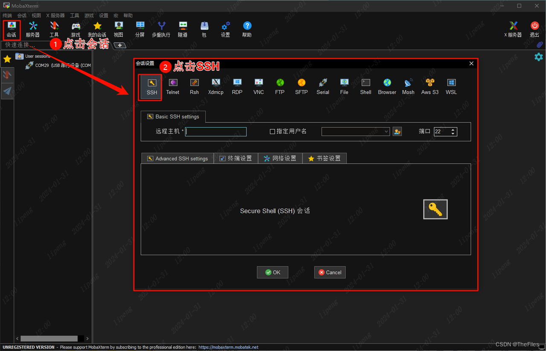This screenshot has width=546, height=351.
Task: Open the sidebar tools tab icon
Action: [7, 75]
